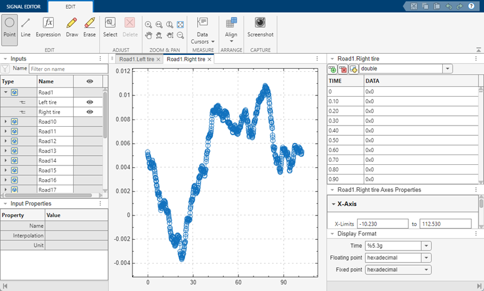Collapse the Input Properties panel

tap(5, 203)
